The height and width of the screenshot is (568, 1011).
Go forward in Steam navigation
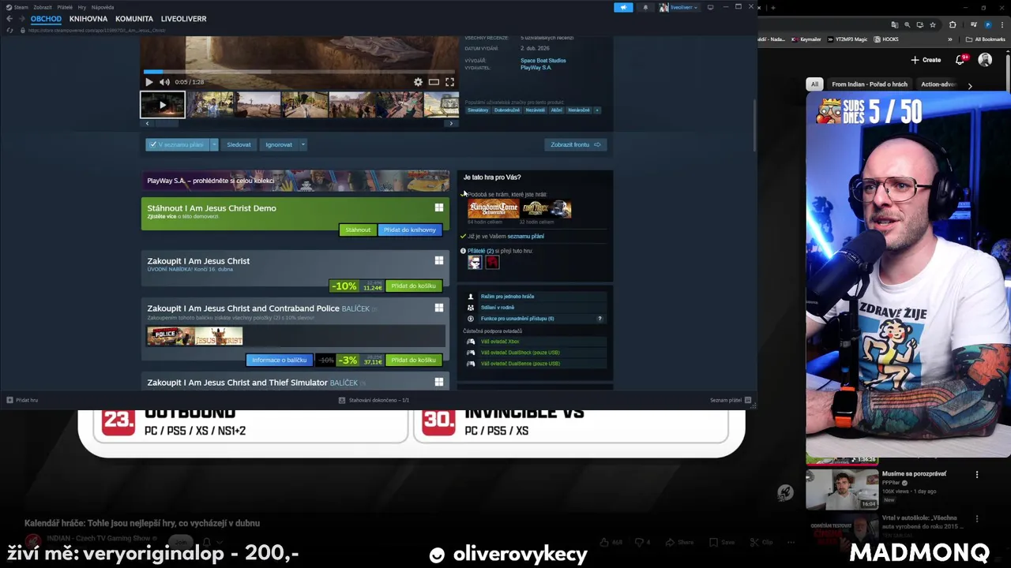tap(22, 18)
